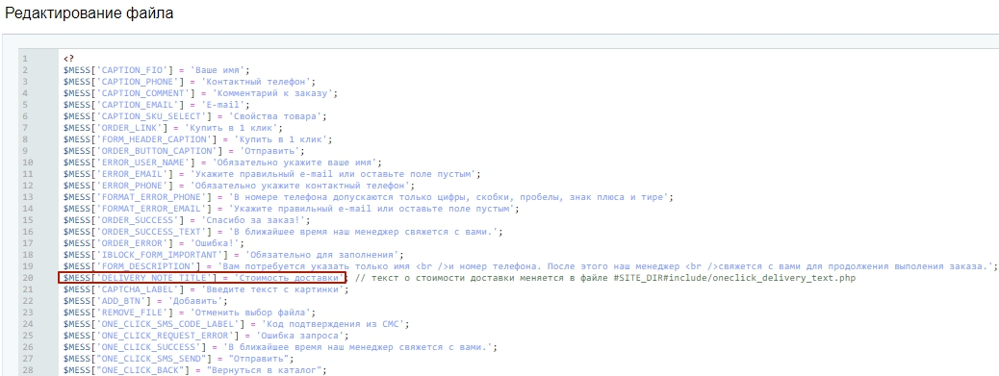Image resolution: width=999 pixels, height=376 pixels.
Task: Click the REMOVE_FILE 'Отменить выбор файла' line
Action: point(190,313)
